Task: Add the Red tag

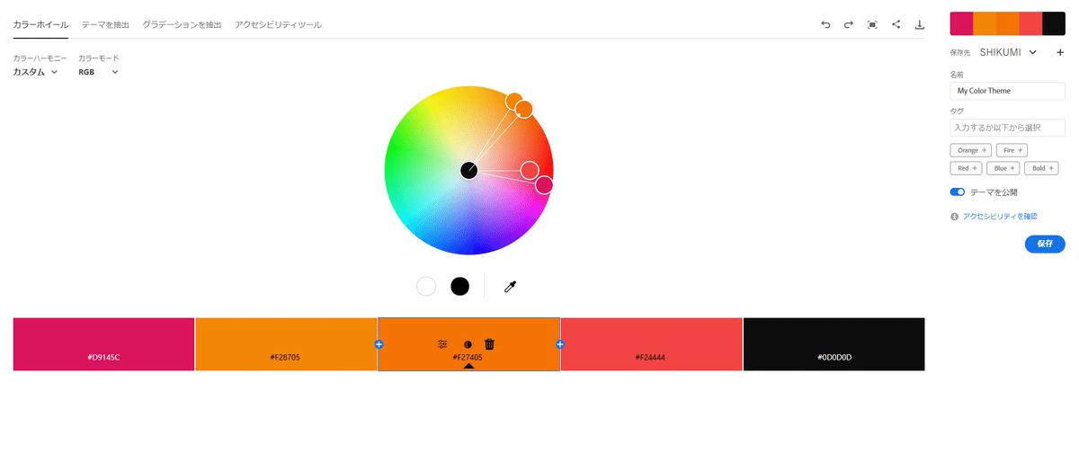Action: [x=967, y=168]
